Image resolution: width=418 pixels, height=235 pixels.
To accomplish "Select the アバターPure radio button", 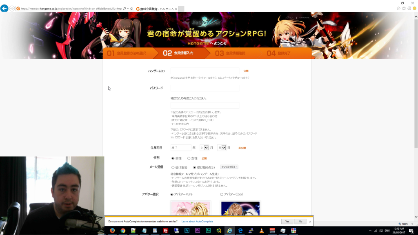I will click(172, 194).
